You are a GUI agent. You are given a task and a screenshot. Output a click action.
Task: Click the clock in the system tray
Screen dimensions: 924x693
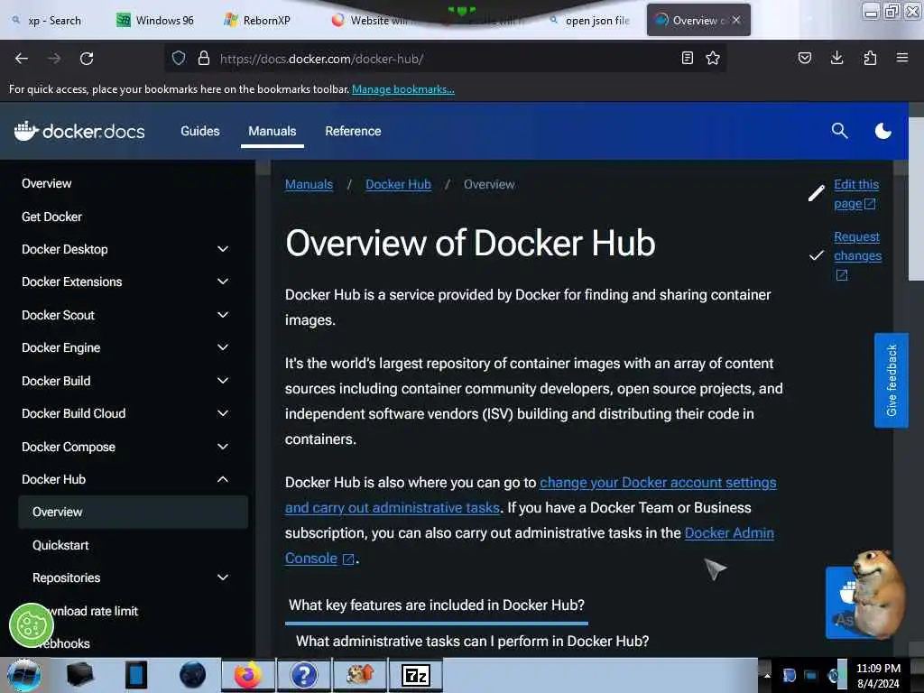(878, 675)
